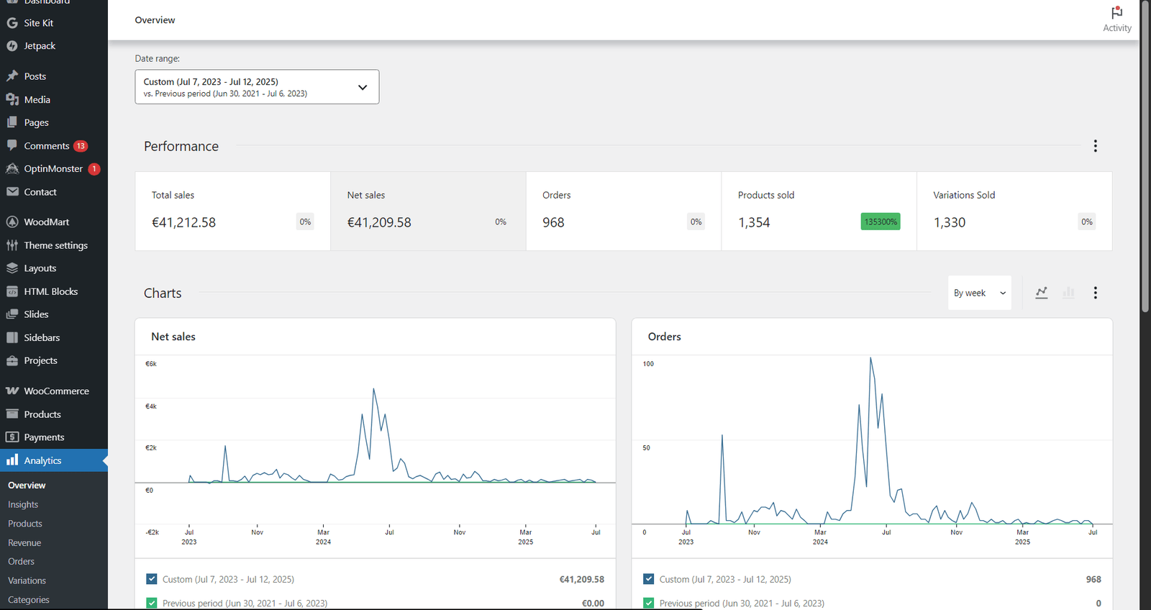Click the Orders legend total 968
Screen dimensions: 1151x610
(x=1093, y=579)
